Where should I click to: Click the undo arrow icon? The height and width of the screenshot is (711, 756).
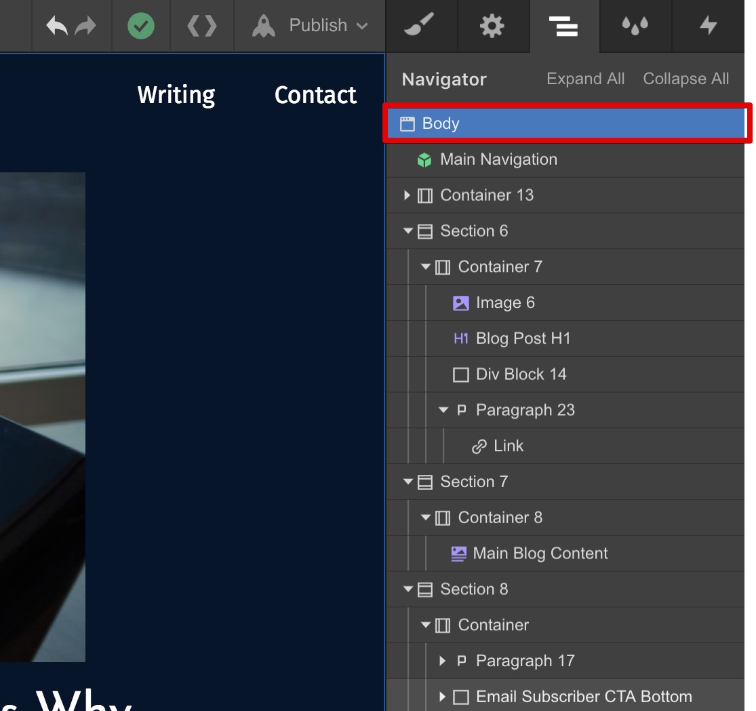(x=56, y=26)
